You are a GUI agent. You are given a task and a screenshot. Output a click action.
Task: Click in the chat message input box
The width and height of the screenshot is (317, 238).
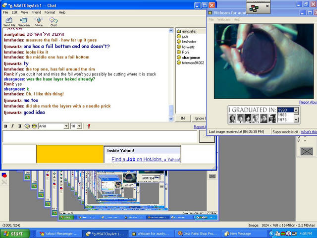pyautogui.click(x=100, y=137)
